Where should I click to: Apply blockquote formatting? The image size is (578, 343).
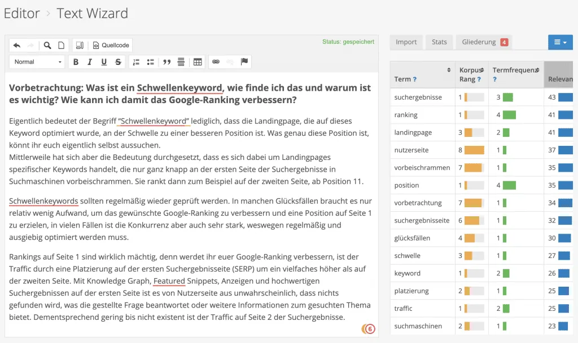(x=167, y=62)
